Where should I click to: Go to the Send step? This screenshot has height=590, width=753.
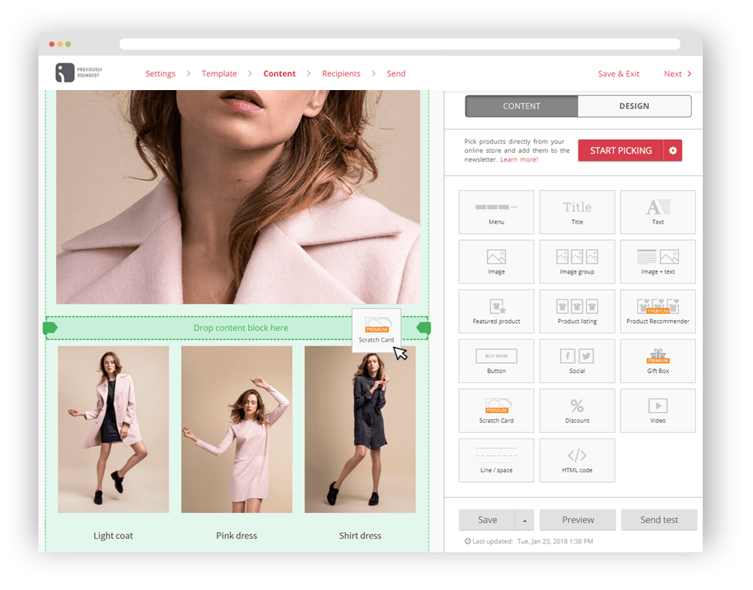tap(396, 74)
